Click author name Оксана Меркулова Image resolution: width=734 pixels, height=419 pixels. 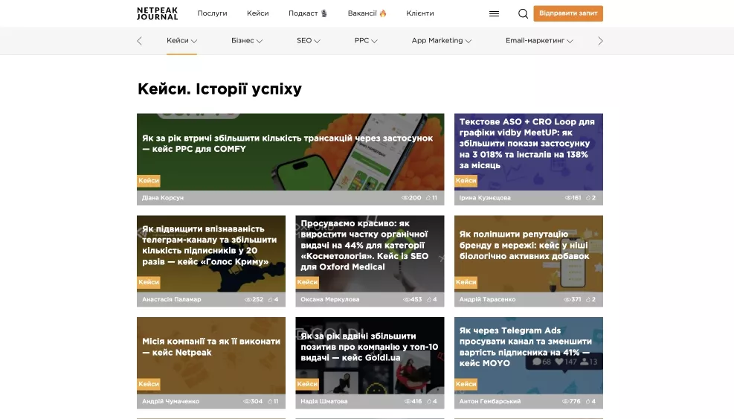tap(330, 299)
